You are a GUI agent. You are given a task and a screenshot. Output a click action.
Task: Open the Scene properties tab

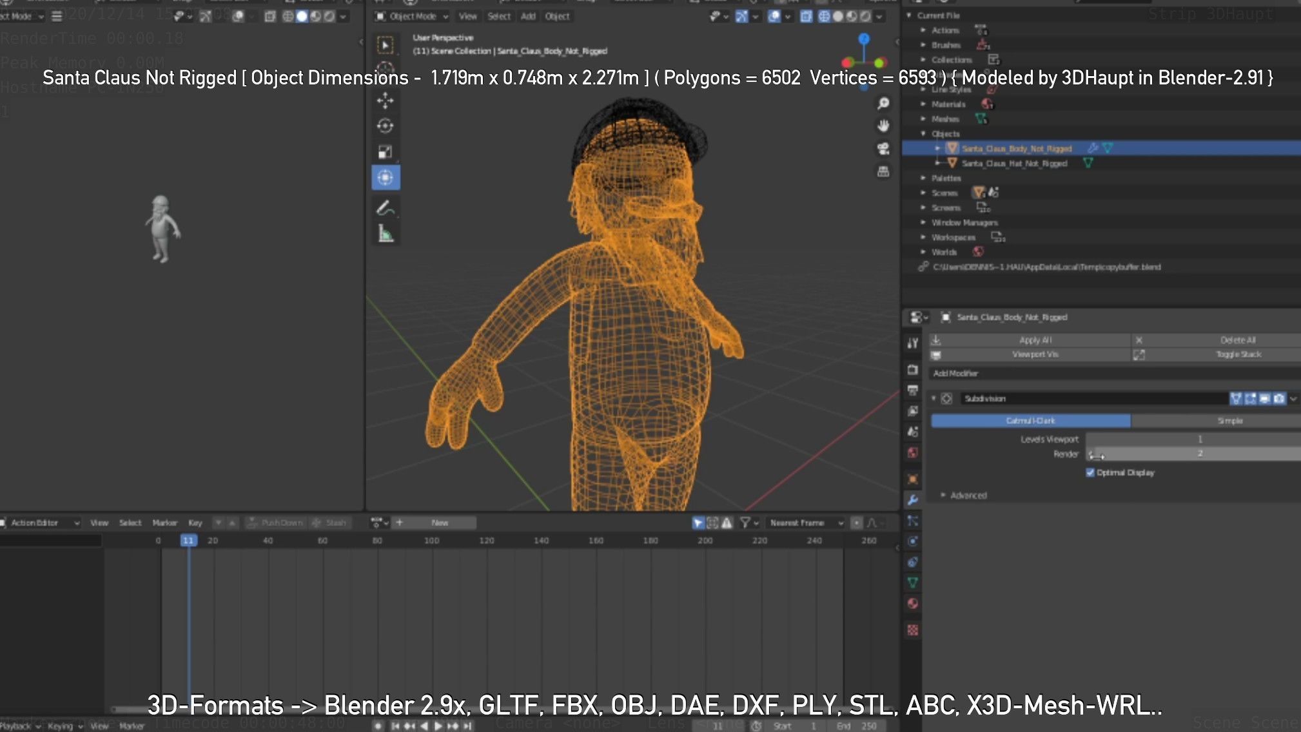pyautogui.click(x=912, y=432)
